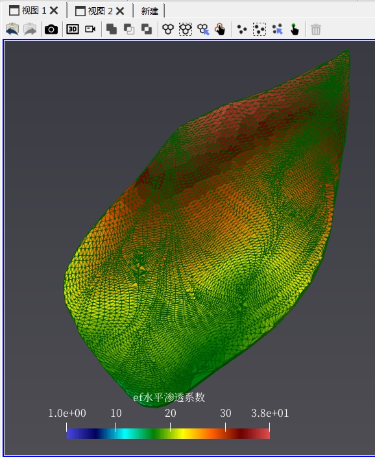Open a new view with 新建

click(149, 11)
